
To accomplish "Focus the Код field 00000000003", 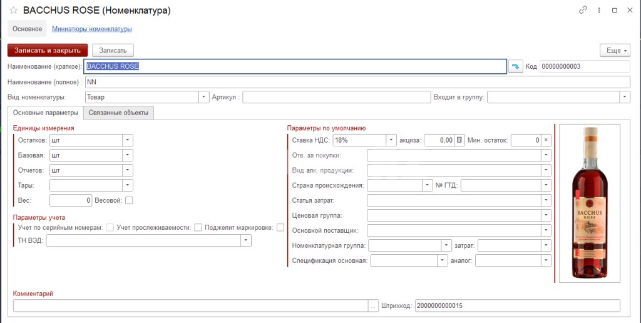I will (x=585, y=66).
